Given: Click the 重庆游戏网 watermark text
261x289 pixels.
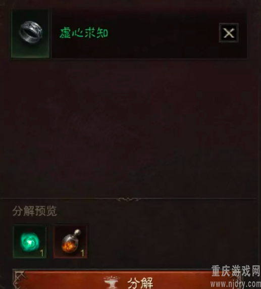Looking at the screenshot, I should point(236,271).
